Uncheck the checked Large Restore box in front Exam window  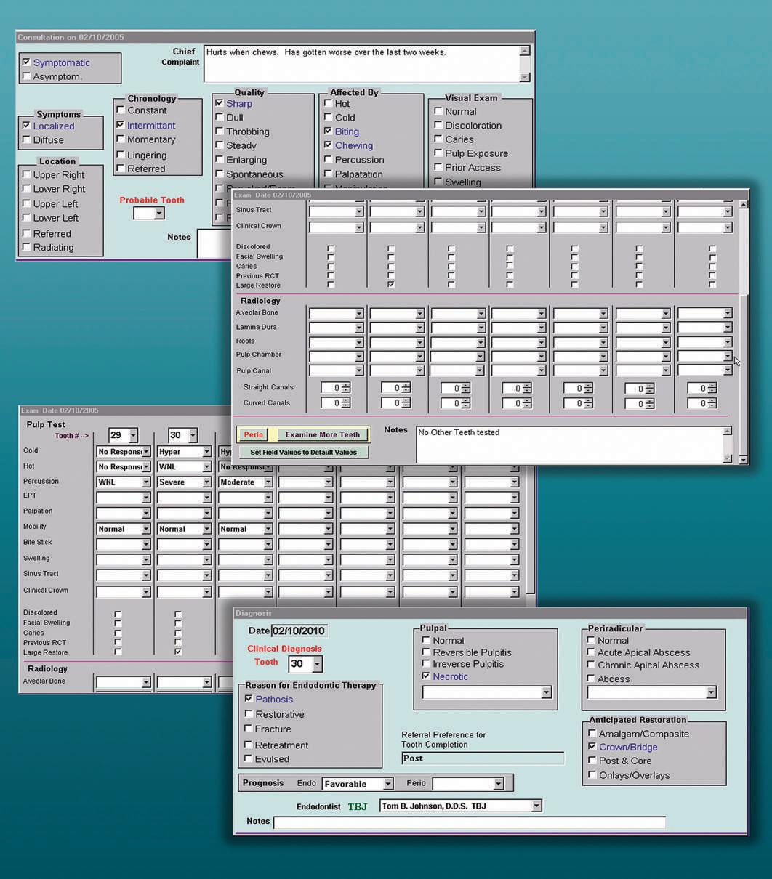pyautogui.click(x=391, y=285)
